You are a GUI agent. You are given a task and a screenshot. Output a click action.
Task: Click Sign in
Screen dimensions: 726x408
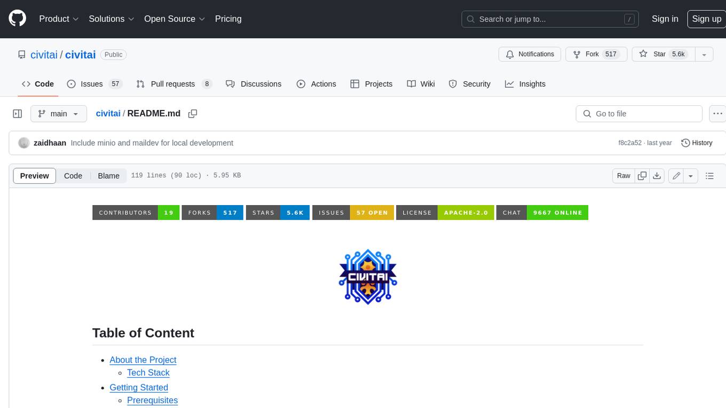click(665, 19)
